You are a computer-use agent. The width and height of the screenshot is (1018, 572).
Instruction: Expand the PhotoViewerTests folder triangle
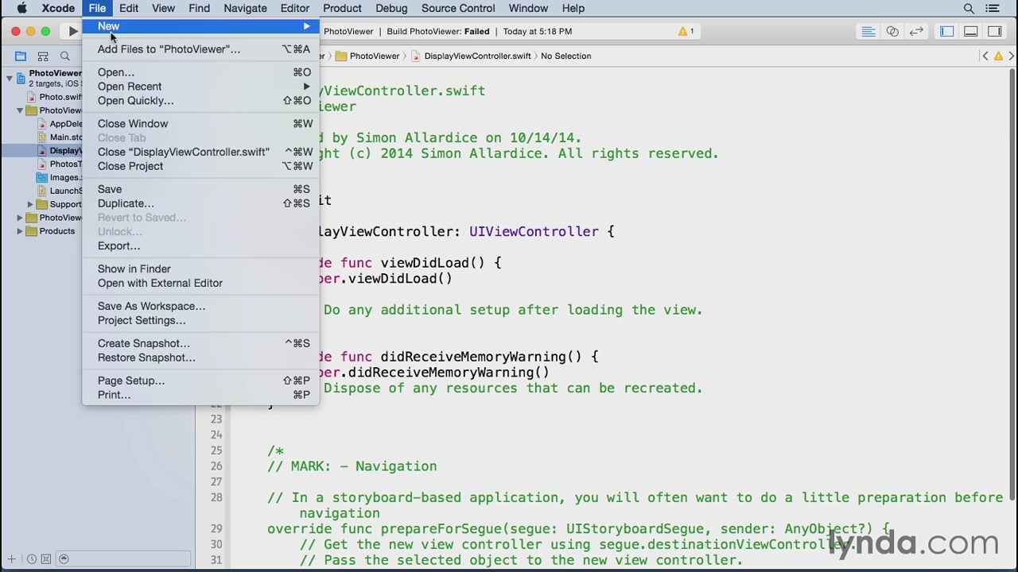20,218
